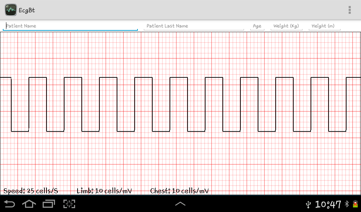Tap the USB connection status icon
Image resolution: width=361 pixels, height=212 pixels.
308,204
